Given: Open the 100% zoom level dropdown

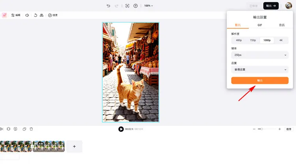Looking at the screenshot, I should pyautogui.click(x=148, y=6).
